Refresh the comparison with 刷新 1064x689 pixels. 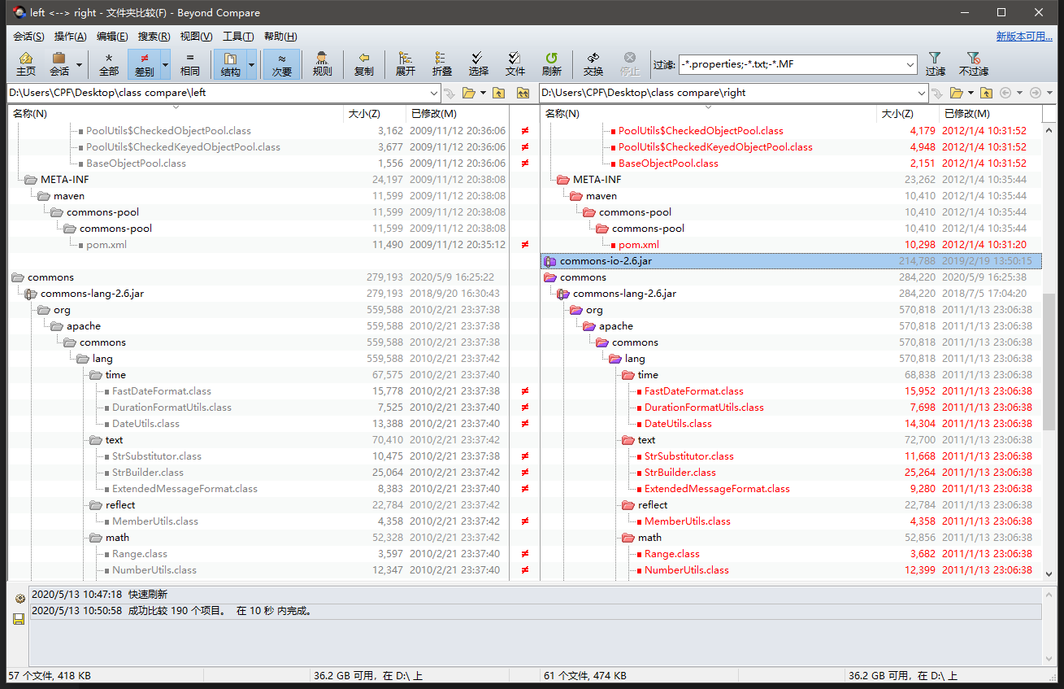pyautogui.click(x=552, y=64)
